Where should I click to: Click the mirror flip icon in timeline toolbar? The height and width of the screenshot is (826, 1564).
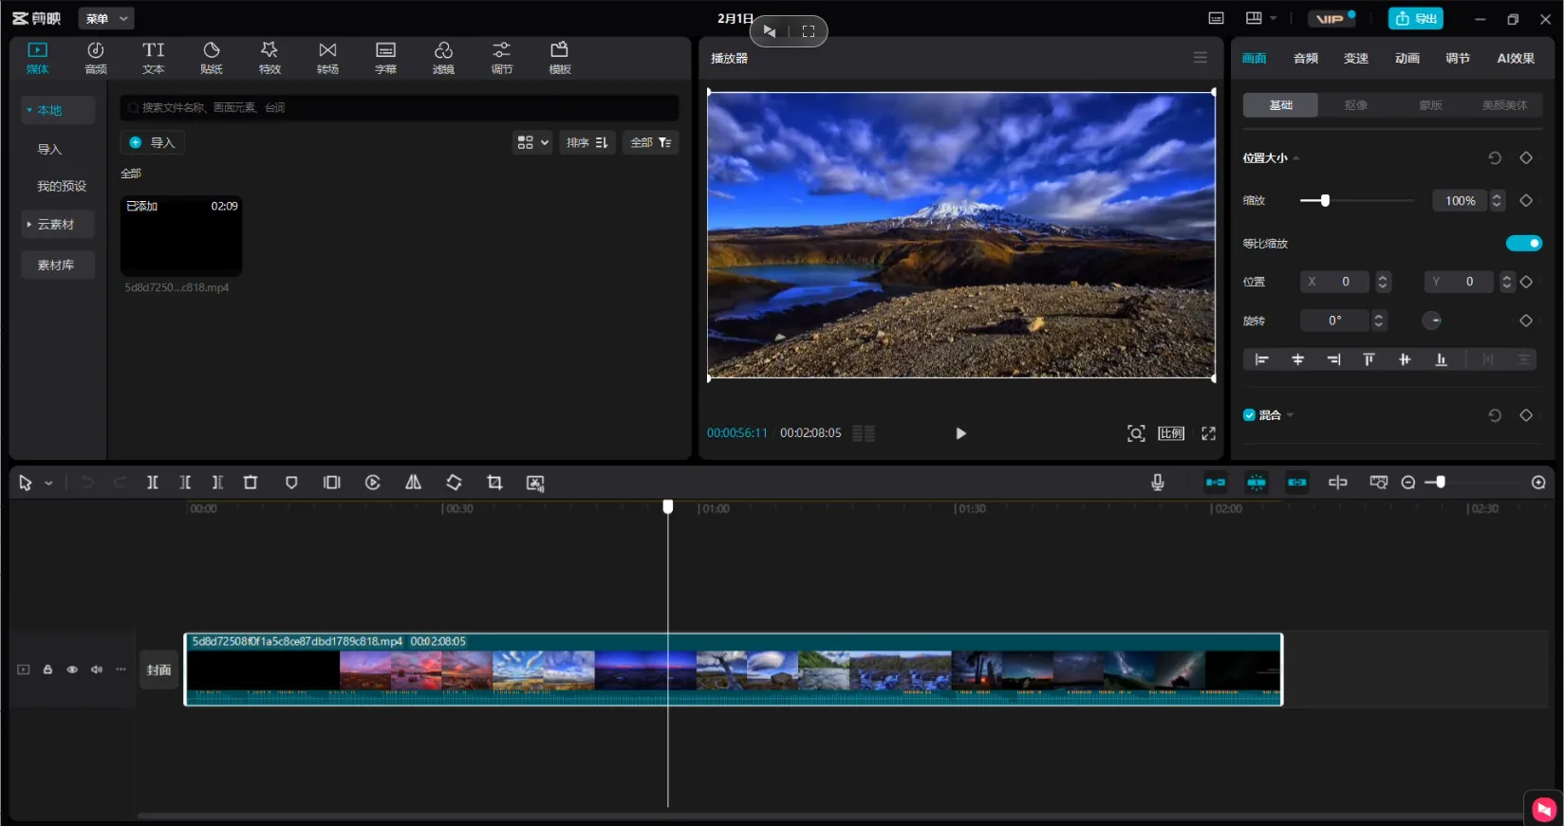[414, 483]
